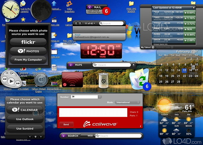
Task: Select February 15 in the calendar widget
Action: point(184,70)
